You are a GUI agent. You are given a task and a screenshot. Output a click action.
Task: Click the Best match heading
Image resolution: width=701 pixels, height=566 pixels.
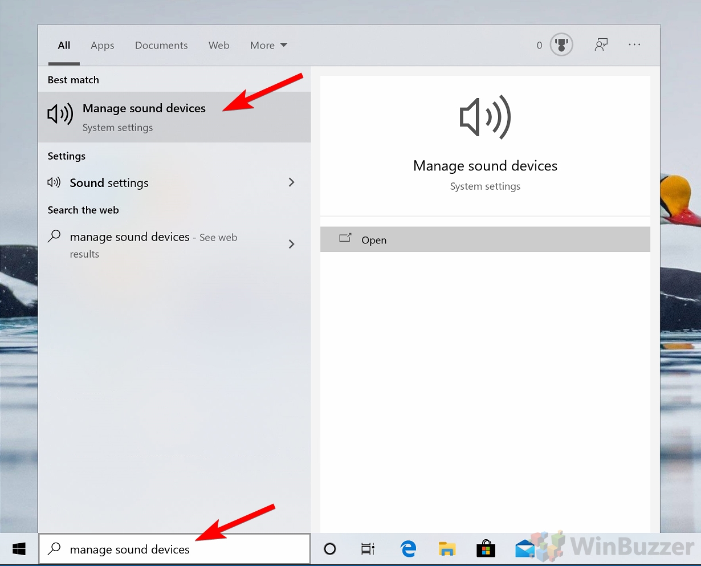[74, 80]
